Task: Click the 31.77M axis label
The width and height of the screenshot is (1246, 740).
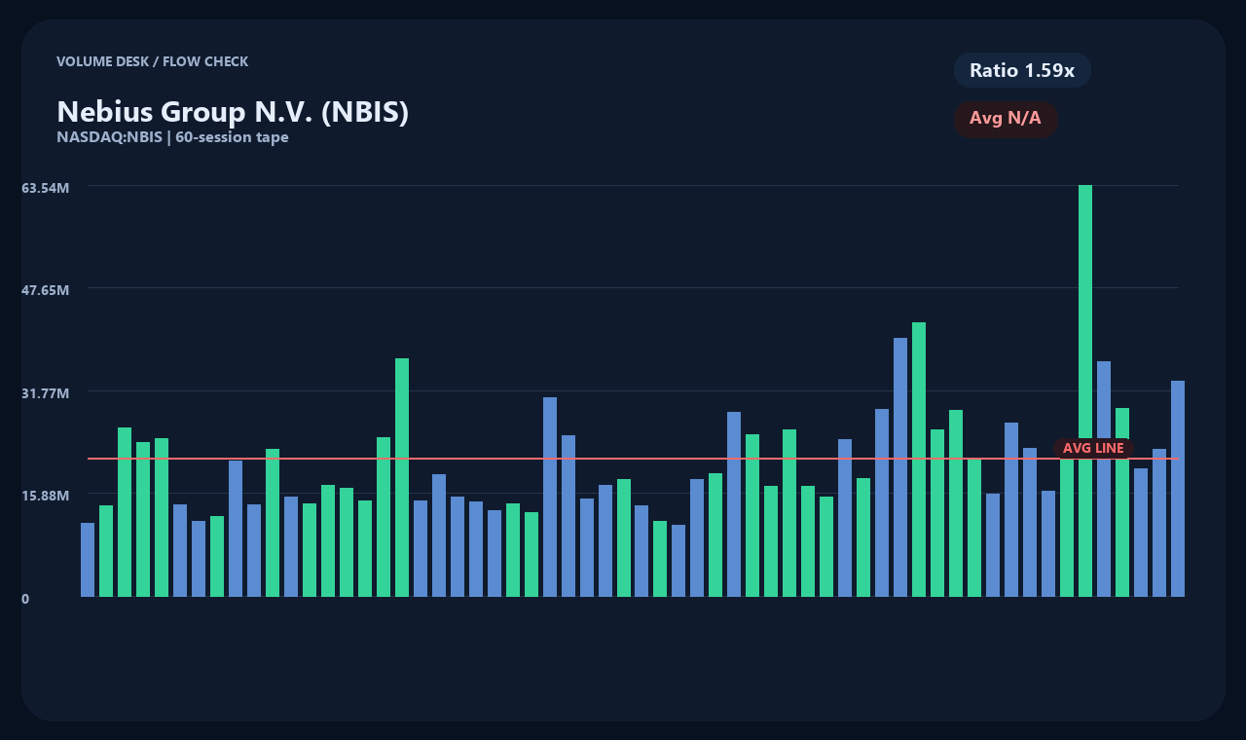Action: [x=46, y=393]
